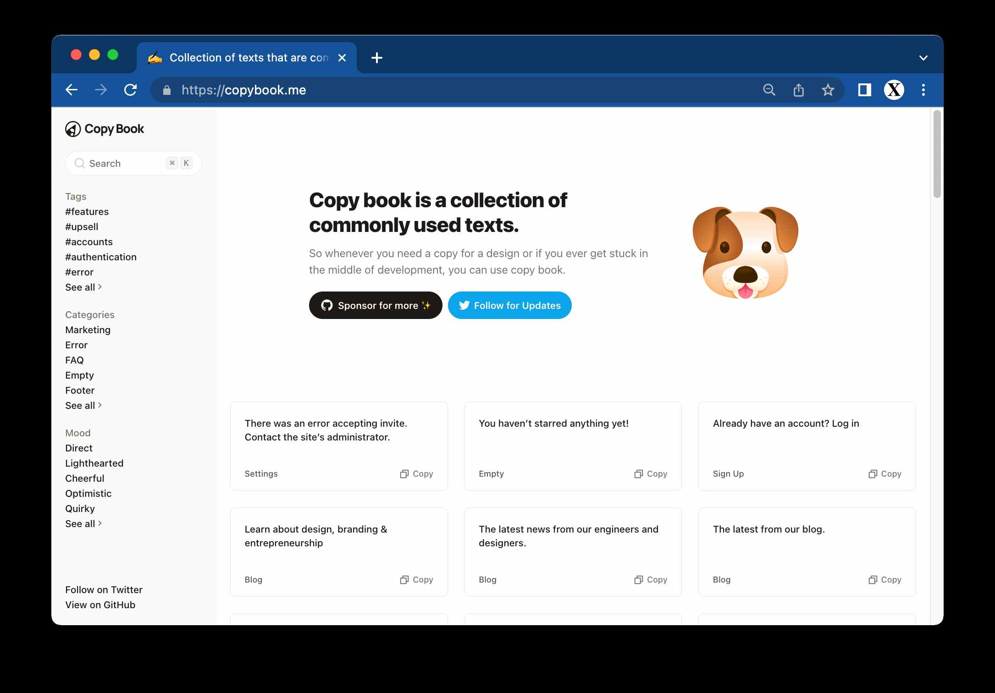
Task: Click the dog emoji illustration
Action: point(745,253)
